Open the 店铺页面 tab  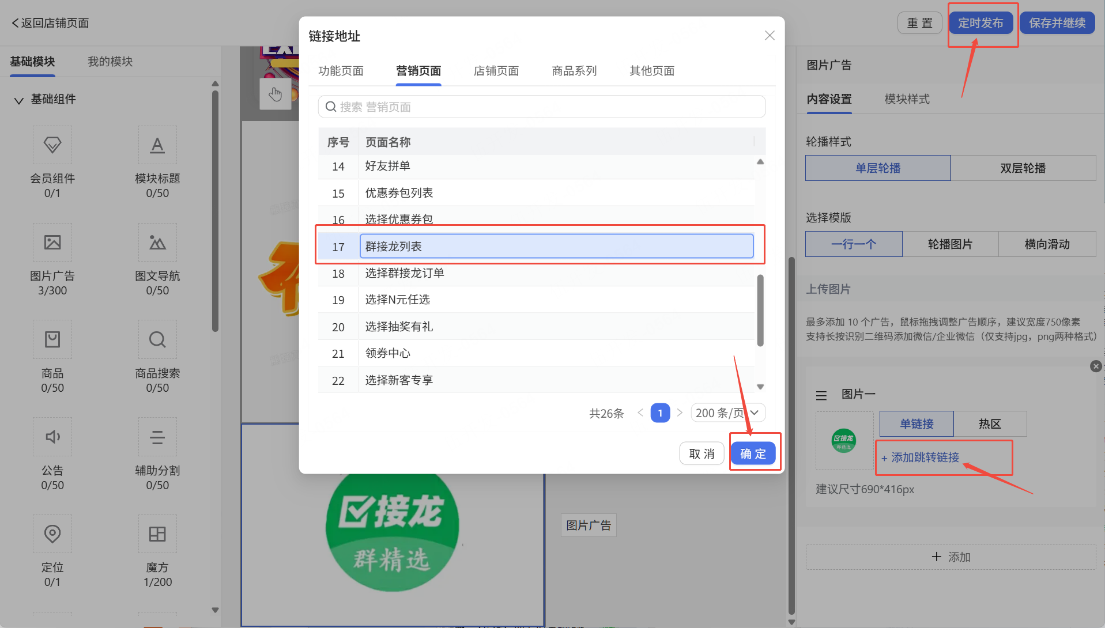point(496,71)
